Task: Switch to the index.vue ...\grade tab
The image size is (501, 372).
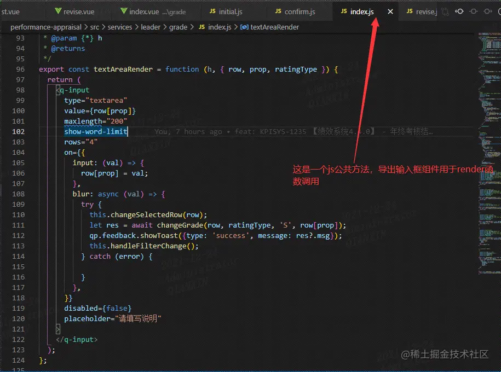Action: point(153,12)
